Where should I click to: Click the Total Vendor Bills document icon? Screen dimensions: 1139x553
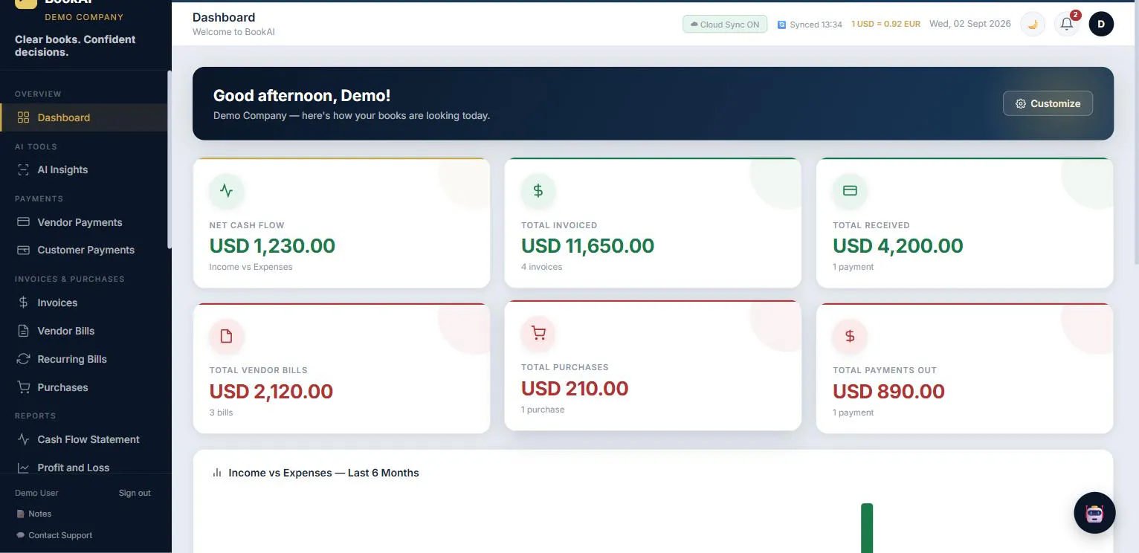(227, 336)
